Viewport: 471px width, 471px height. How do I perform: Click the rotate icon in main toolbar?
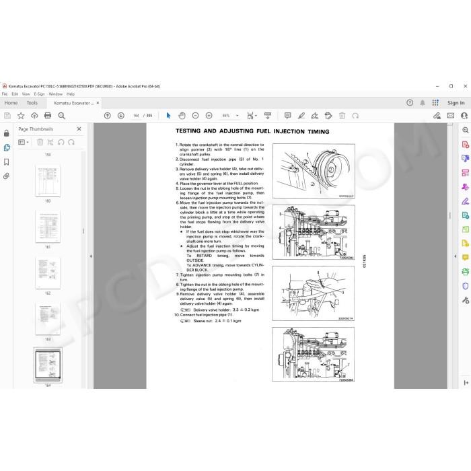click(x=356, y=116)
